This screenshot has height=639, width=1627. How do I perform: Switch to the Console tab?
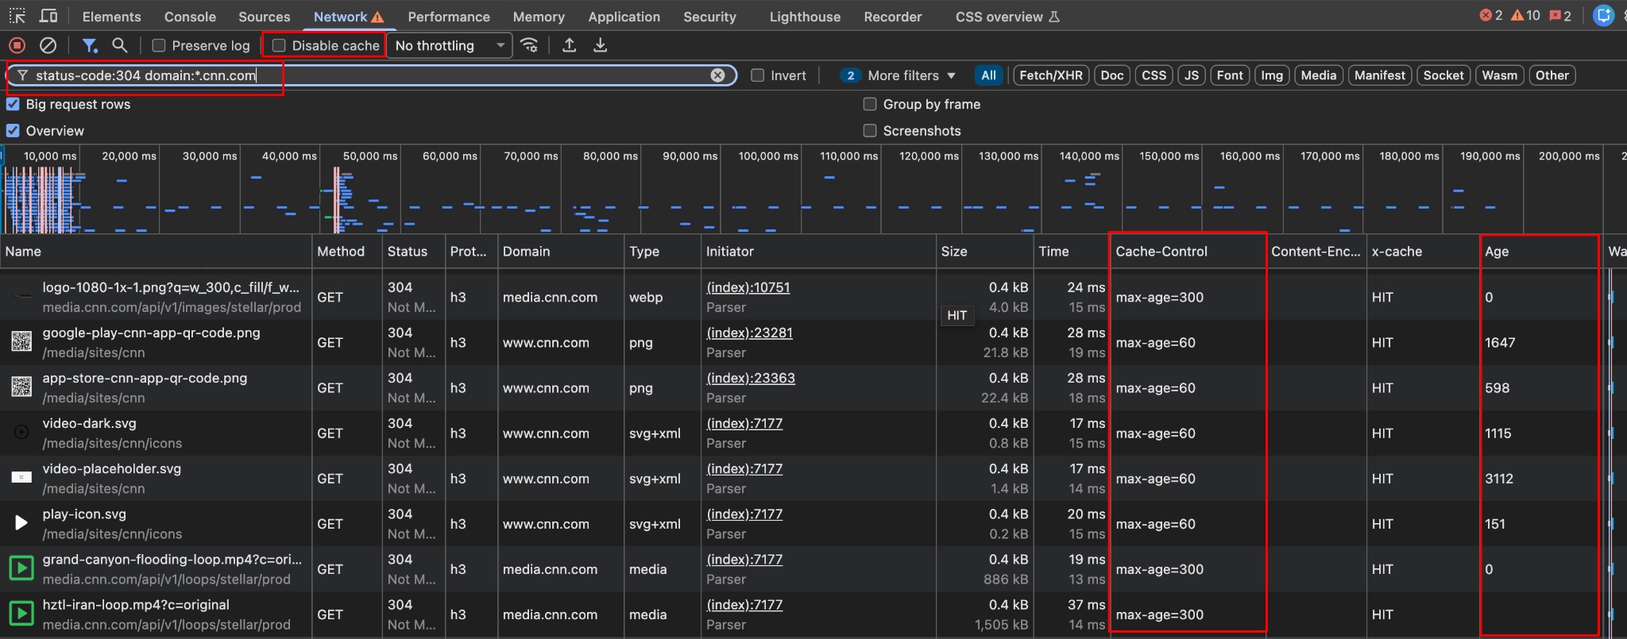190,17
